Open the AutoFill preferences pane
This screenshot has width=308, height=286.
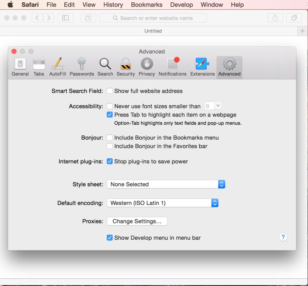(57, 66)
